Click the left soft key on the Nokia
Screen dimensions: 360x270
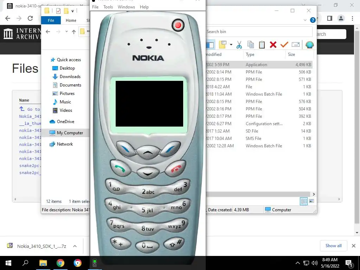point(126,149)
